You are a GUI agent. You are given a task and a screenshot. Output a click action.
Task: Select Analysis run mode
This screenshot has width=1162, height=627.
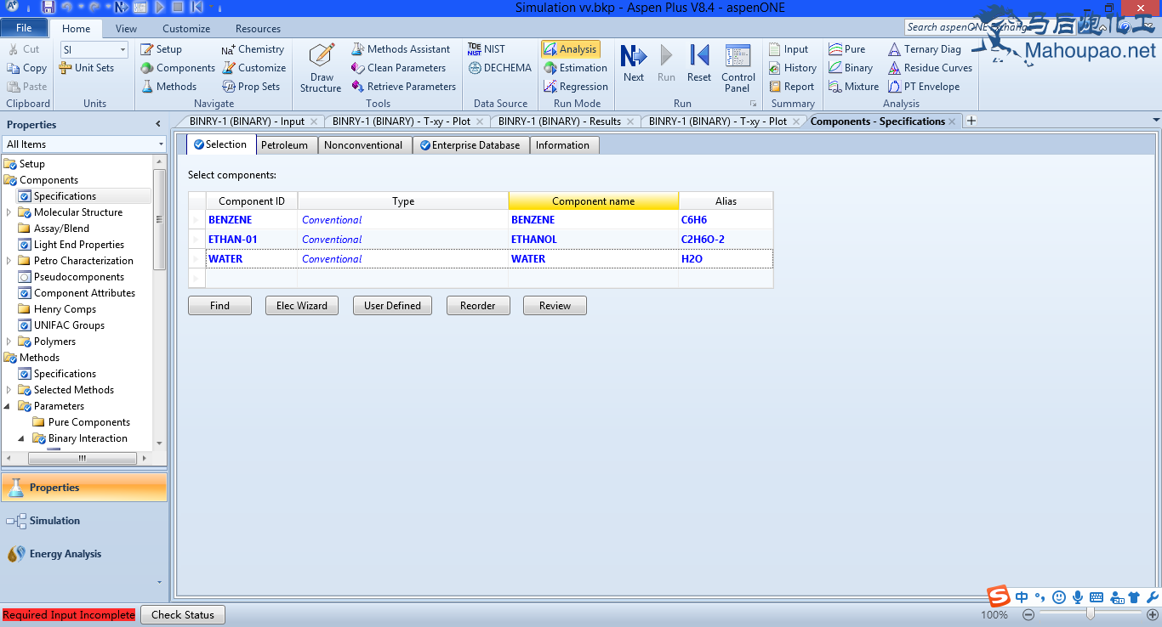click(570, 49)
